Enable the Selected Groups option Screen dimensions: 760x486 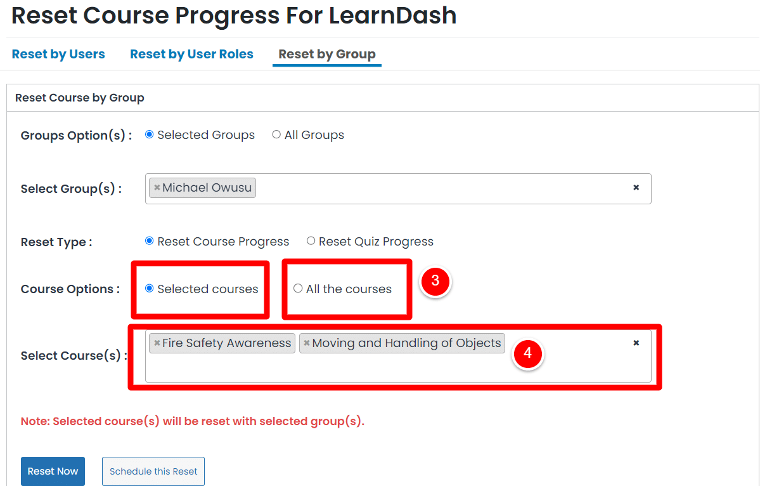pyautogui.click(x=148, y=135)
